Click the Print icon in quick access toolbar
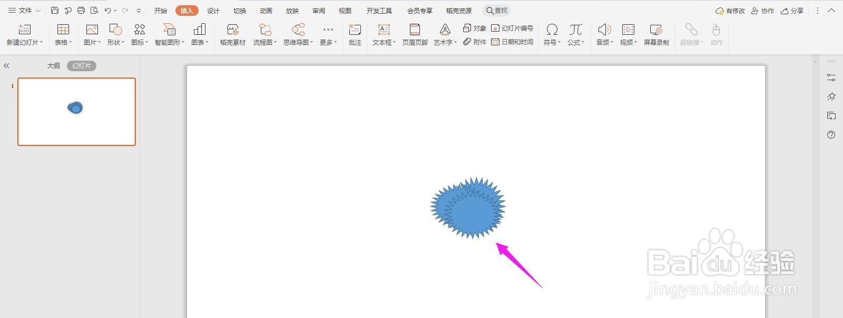This screenshot has height=318, width=843. coord(81,11)
